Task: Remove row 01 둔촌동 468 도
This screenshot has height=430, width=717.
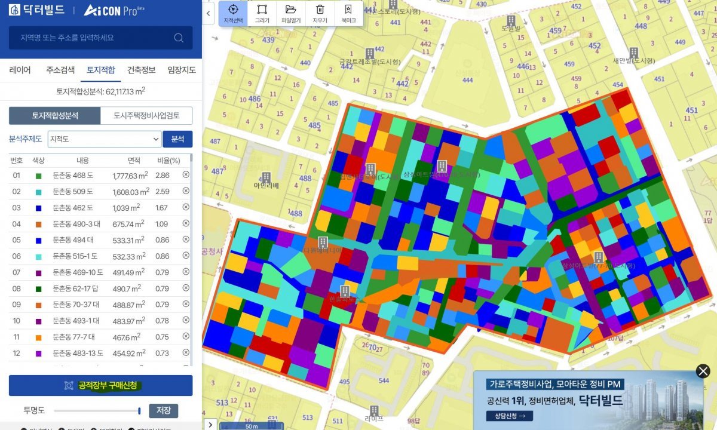Action: tap(186, 175)
